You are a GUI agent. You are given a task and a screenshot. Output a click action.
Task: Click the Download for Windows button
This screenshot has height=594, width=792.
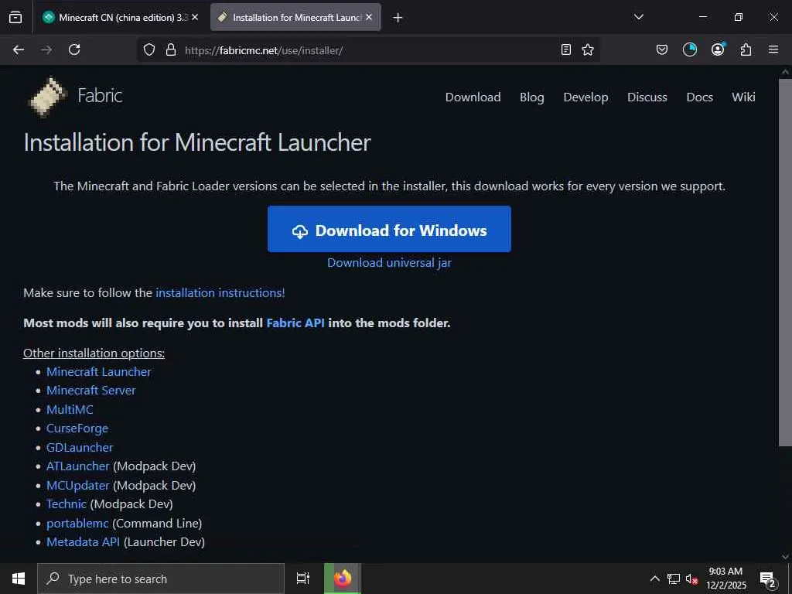389,229
